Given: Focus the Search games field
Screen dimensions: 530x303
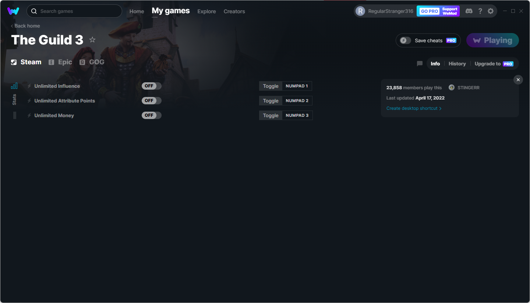Looking at the screenshot, I should pos(74,11).
